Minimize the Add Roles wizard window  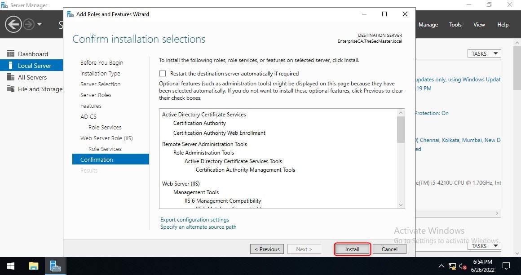(365, 14)
